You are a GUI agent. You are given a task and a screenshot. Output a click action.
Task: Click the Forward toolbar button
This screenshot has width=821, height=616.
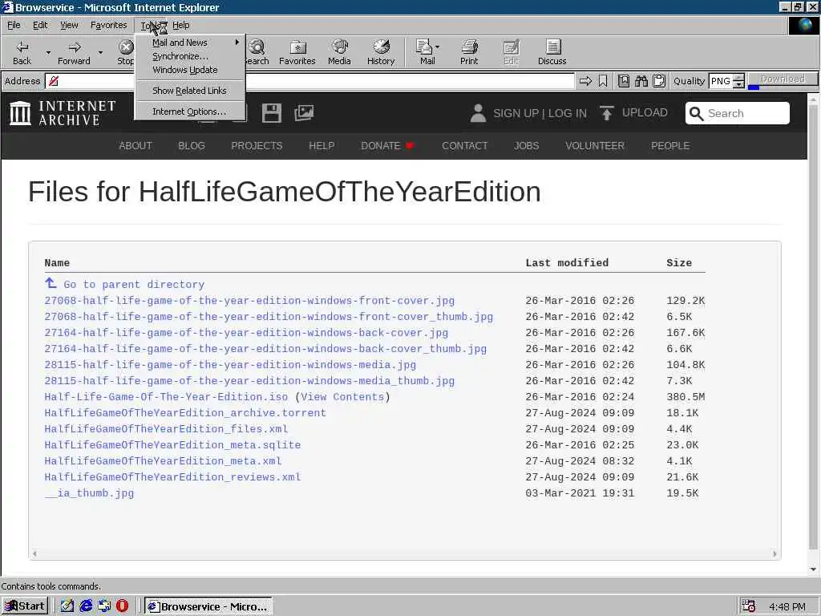74,52
